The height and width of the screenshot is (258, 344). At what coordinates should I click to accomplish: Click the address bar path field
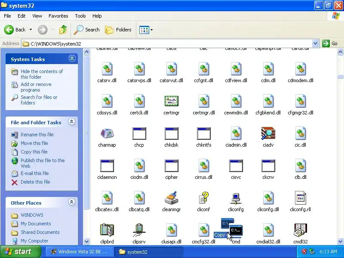(167, 43)
